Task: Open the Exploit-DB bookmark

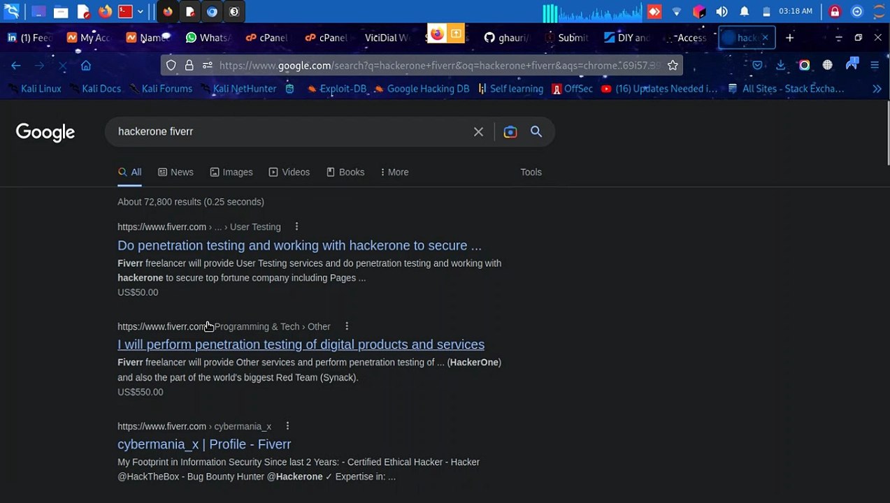Action: [336, 89]
